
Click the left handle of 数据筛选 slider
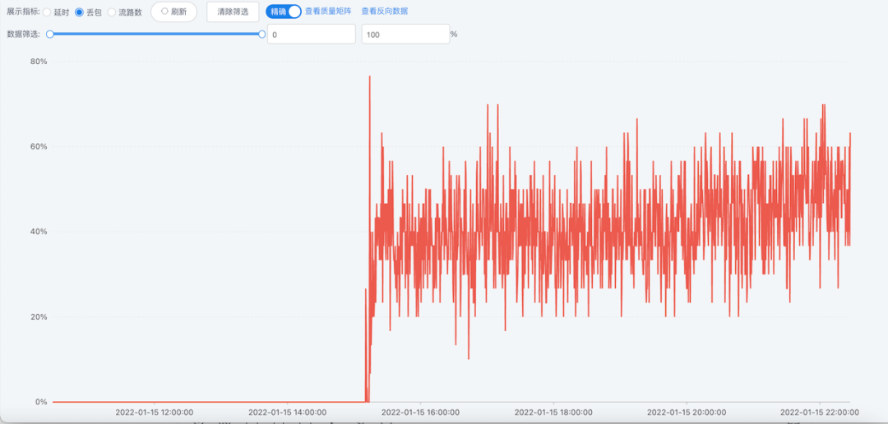tap(50, 35)
